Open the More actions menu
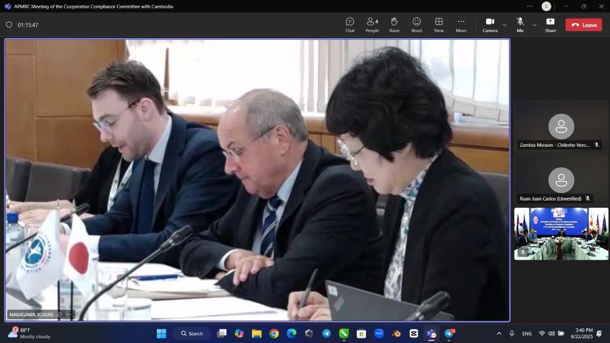The image size is (610, 343). (x=461, y=25)
